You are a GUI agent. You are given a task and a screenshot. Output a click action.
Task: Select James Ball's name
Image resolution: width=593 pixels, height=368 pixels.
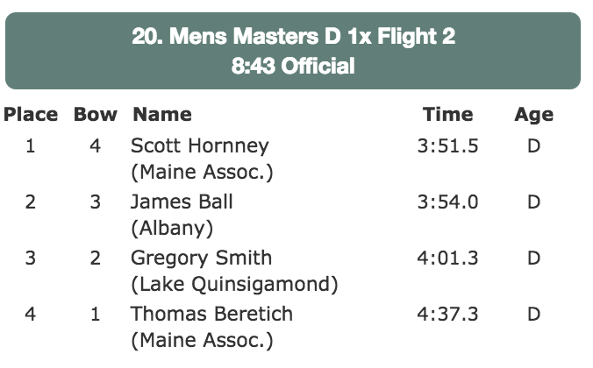click(182, 202)
